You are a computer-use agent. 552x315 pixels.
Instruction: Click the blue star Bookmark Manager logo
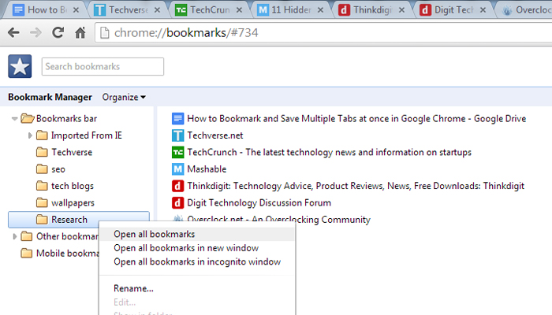click(x=20, y=66)
